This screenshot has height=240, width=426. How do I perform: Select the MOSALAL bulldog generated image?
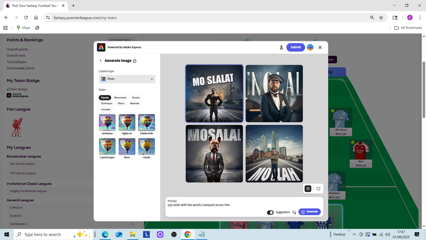click(x=214, y=154)
